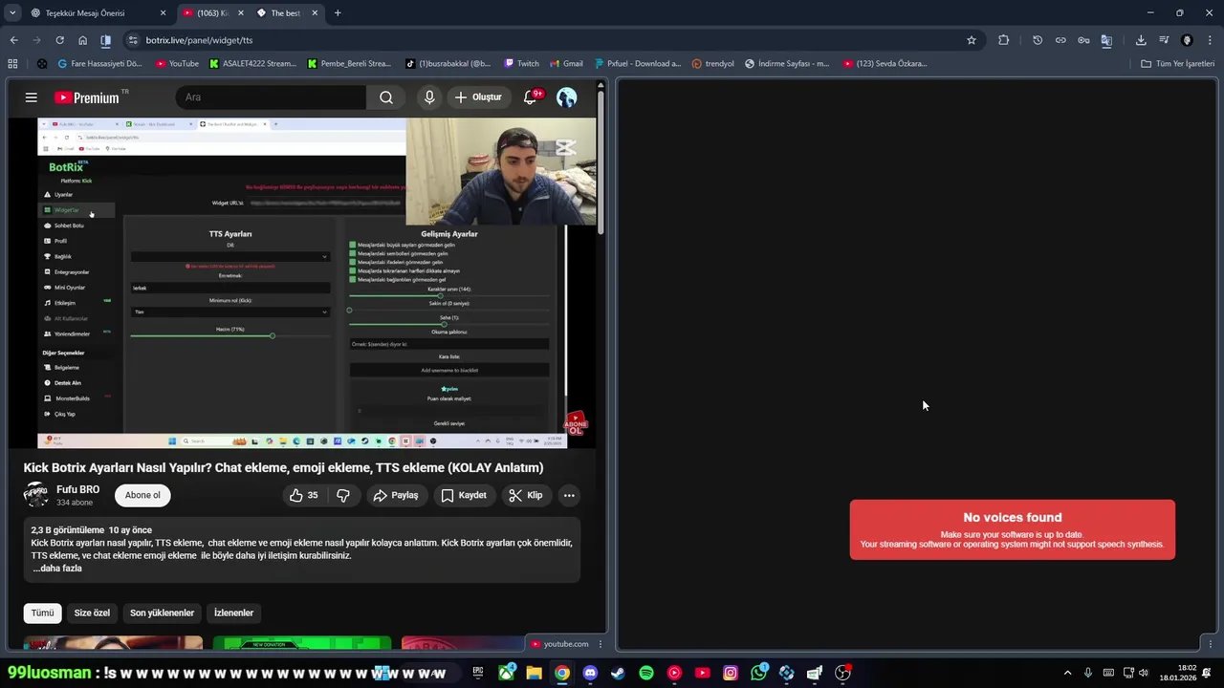1224x688 pixels.
Task: Open a new browser tab
Action: click(x=338, y=12)
